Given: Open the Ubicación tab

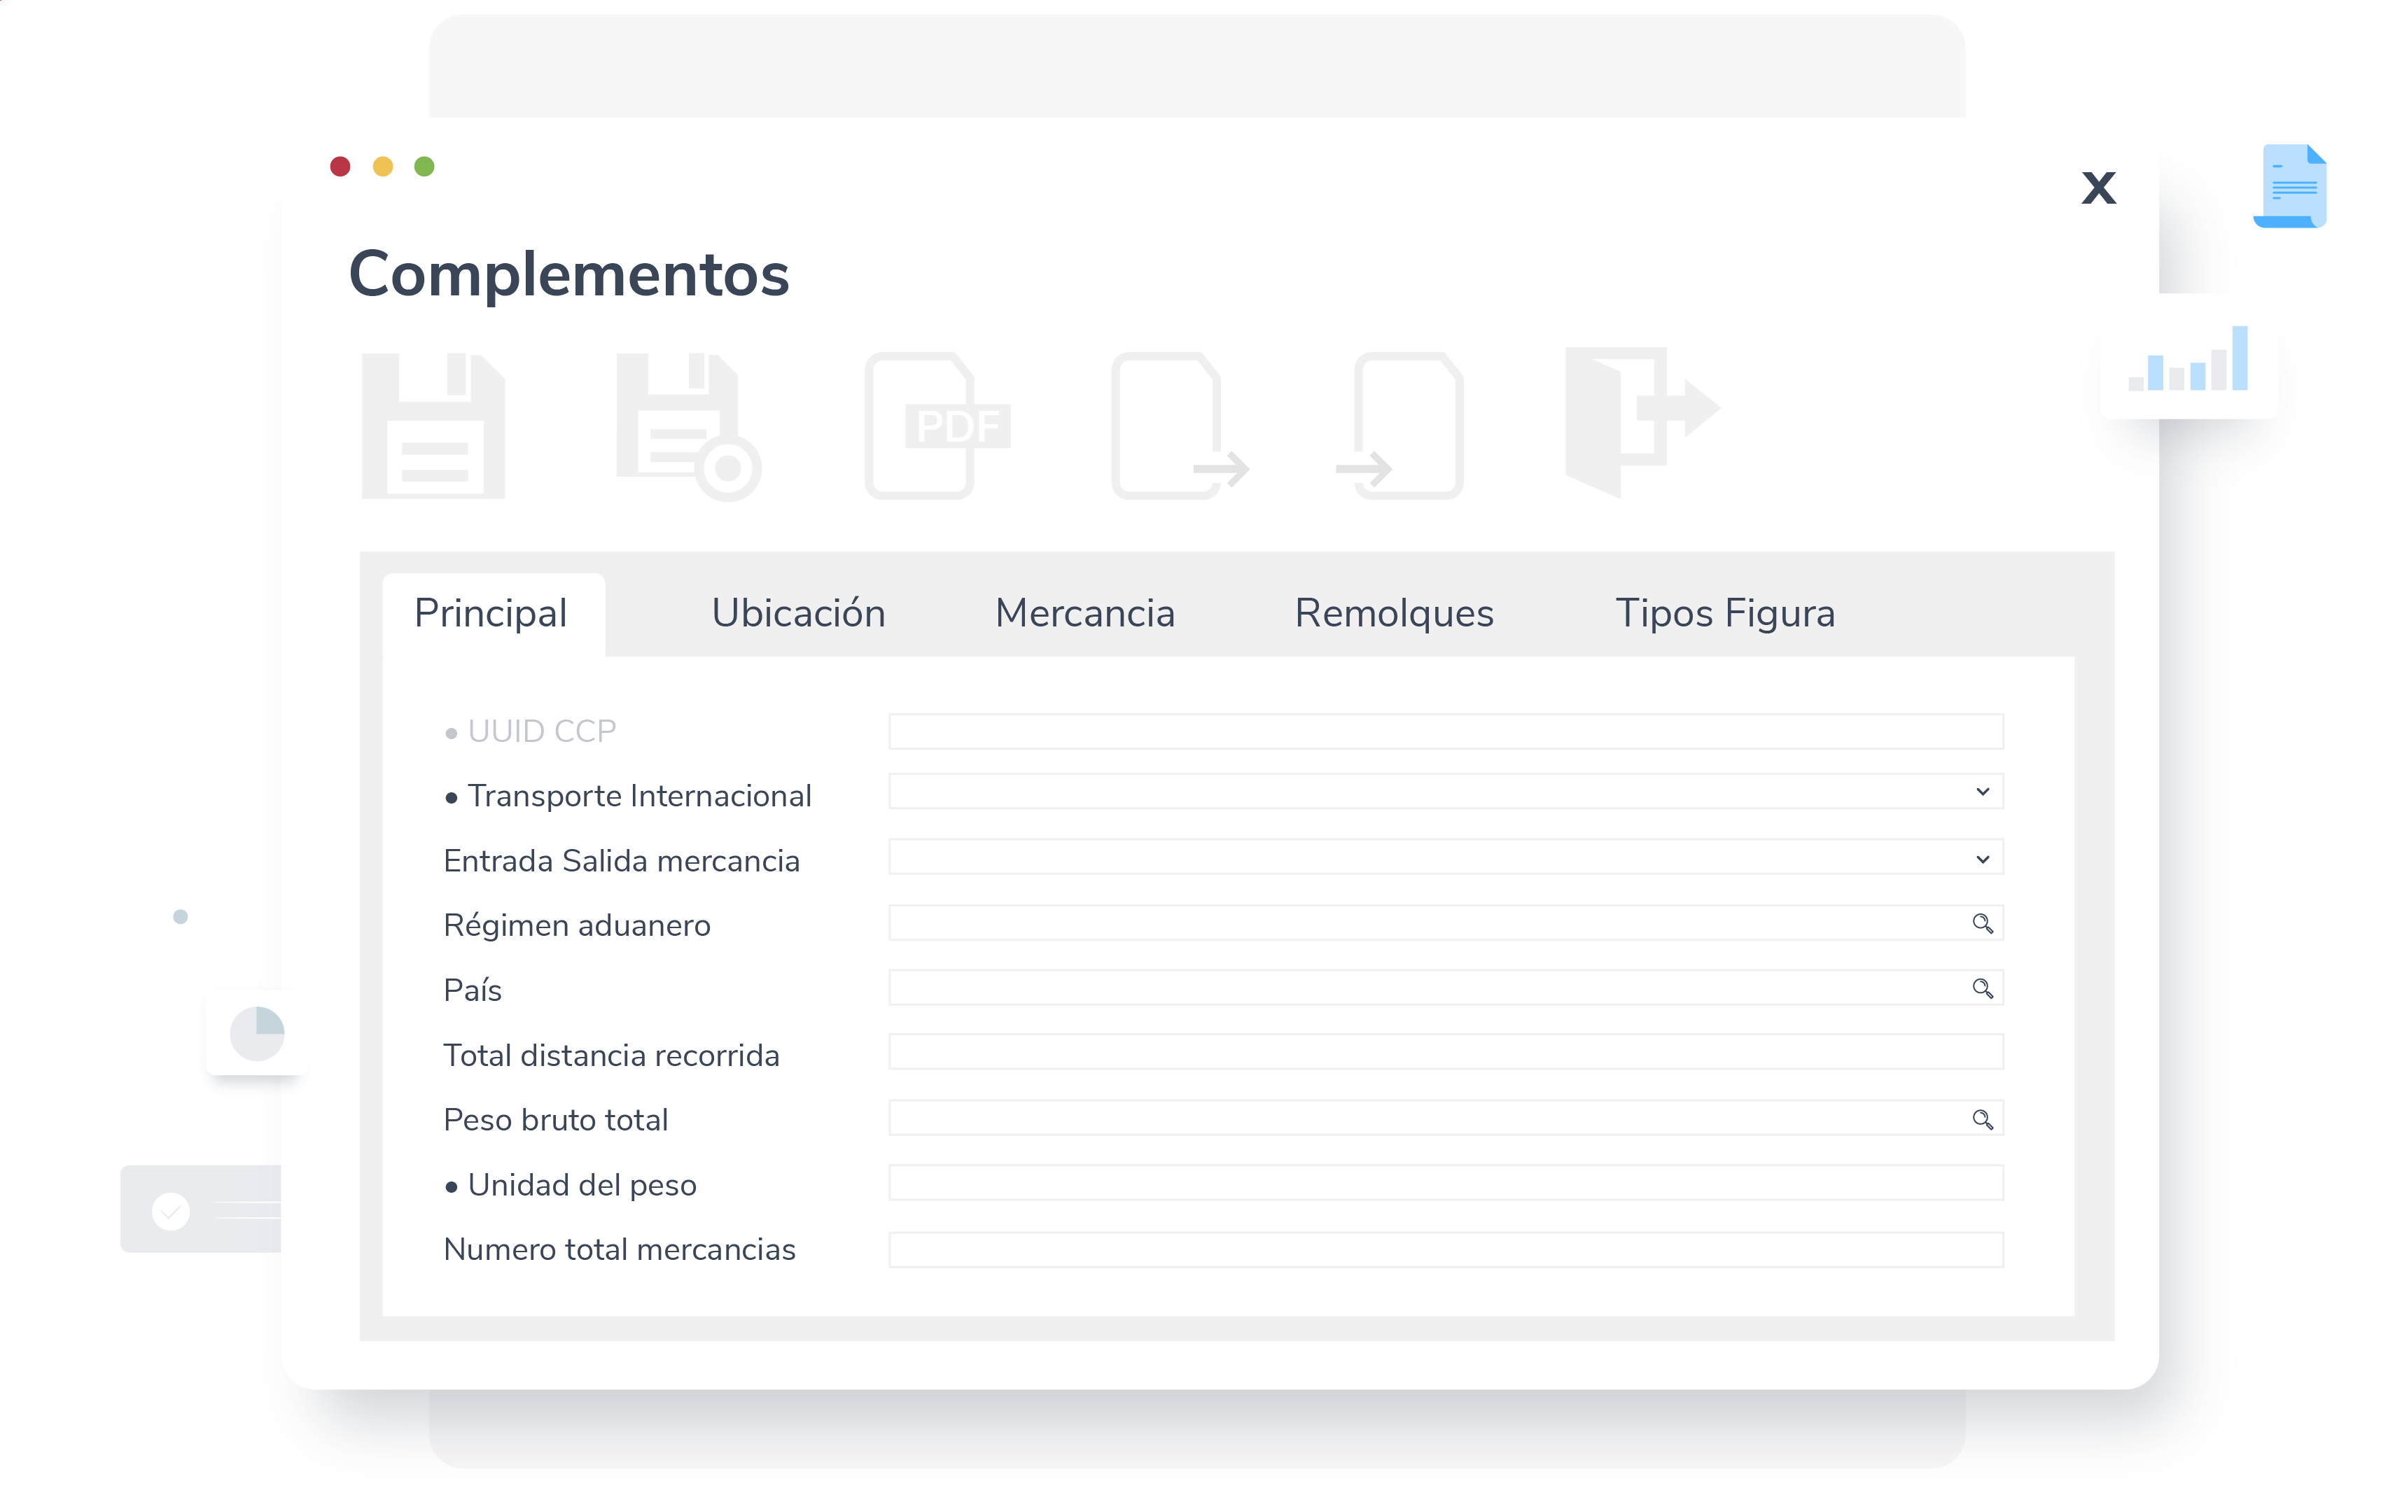Looking at the screenshot, I should [799, 612].
